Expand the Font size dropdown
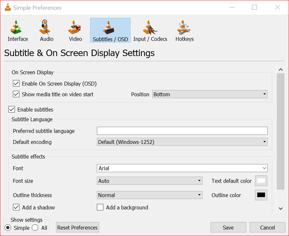The height and width of the screenshot is (236, 289). (x=149, y=181)
